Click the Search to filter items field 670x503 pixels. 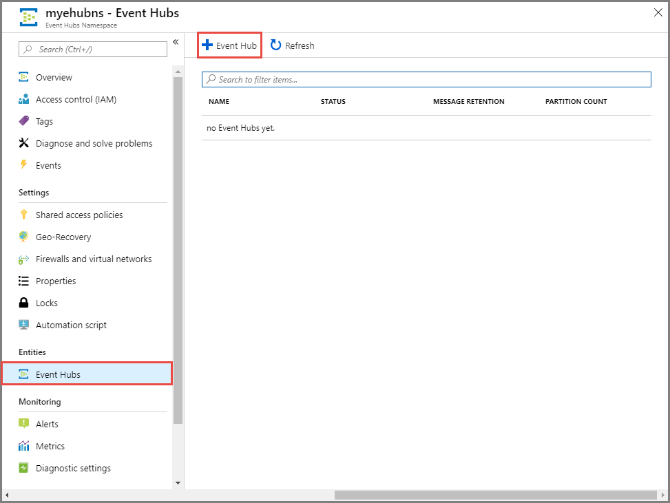pos(427,80)
